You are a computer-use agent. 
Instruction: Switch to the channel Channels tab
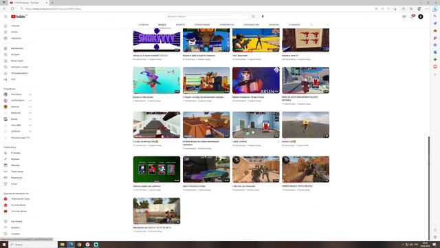click(x=274, y=25)
